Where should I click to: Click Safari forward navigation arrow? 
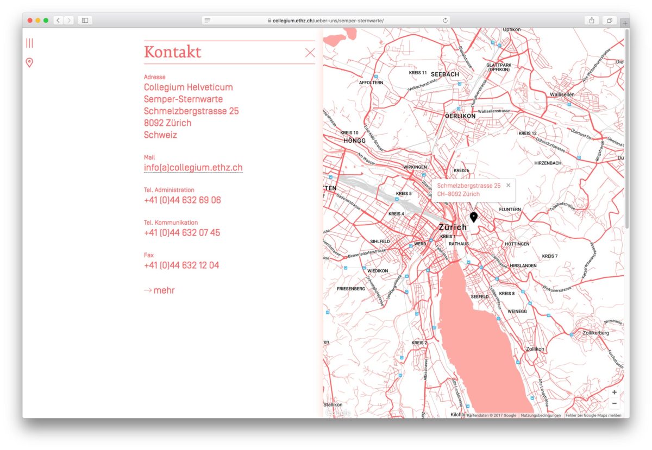click(x=69, y=21)
